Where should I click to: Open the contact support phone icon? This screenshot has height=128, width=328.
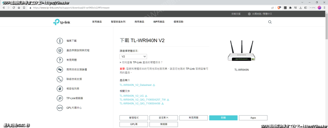pyautogui.click(x=60, y=79)
